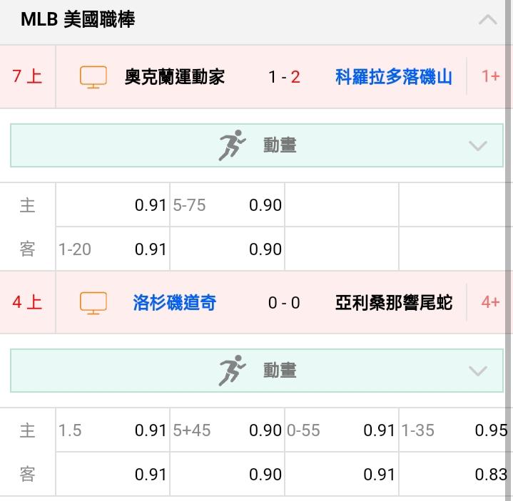The image size is (513, 501).
Task: Bet away total 0.90 in Dodgers game
Action: click(x=227, y=474)
